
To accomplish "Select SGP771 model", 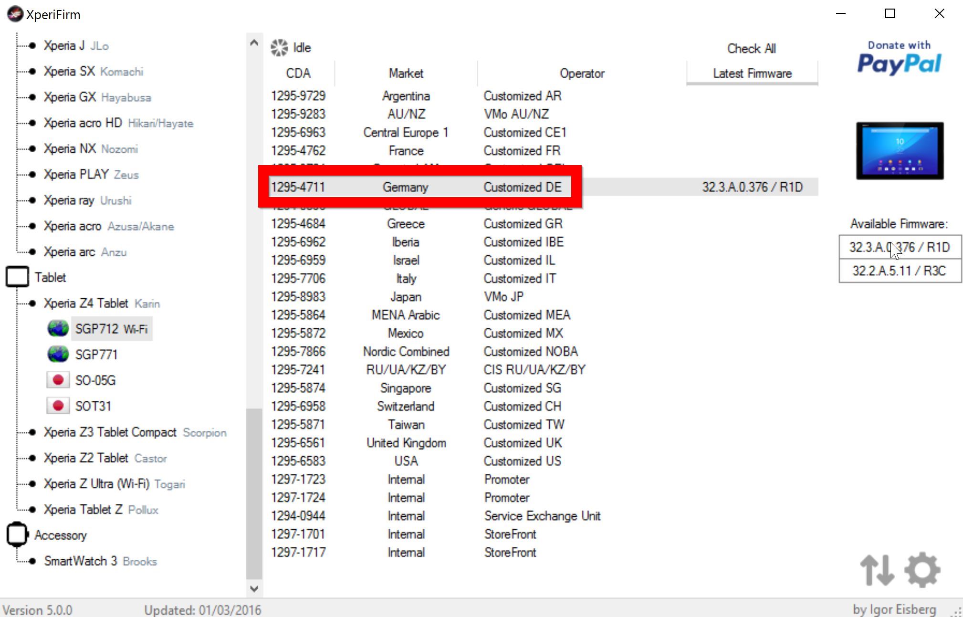I will coord(96,355).
